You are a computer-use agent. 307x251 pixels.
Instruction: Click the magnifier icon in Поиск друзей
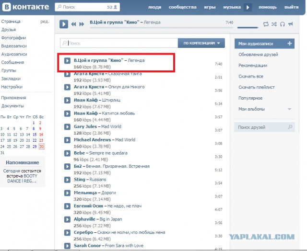tap(290, 127)
